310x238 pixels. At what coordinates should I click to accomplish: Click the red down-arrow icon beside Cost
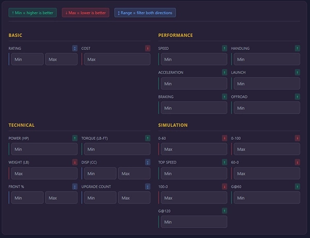(148, 49)
